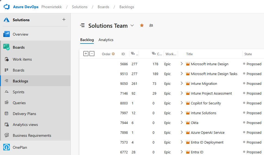Expand the Intune Migration epic
The height and width of the screenshot is (155, 264).
pyautogui.click(x=182, y=83)
